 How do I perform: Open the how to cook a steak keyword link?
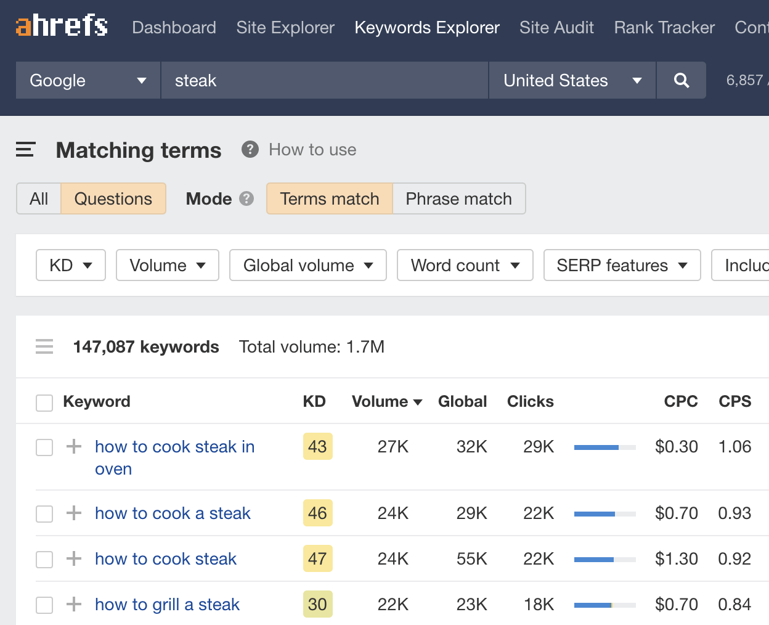tap(173, 513)
